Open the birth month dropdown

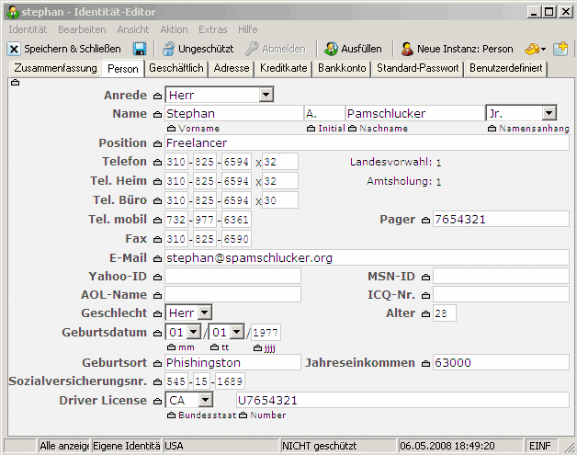[193, 333]
